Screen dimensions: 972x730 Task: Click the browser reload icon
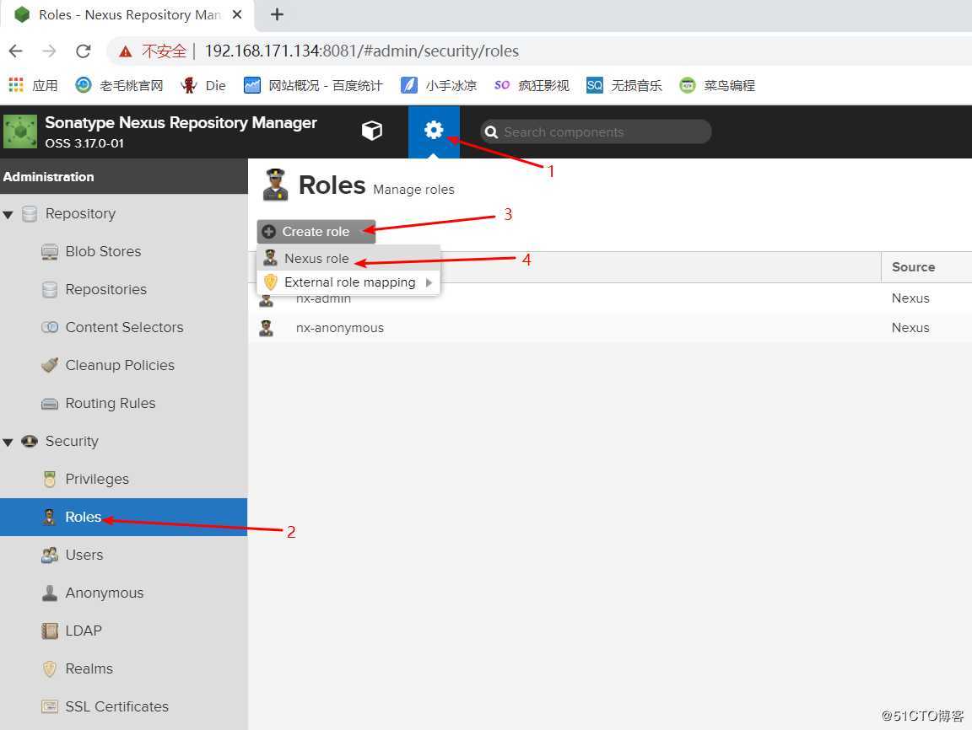point(83,51)
